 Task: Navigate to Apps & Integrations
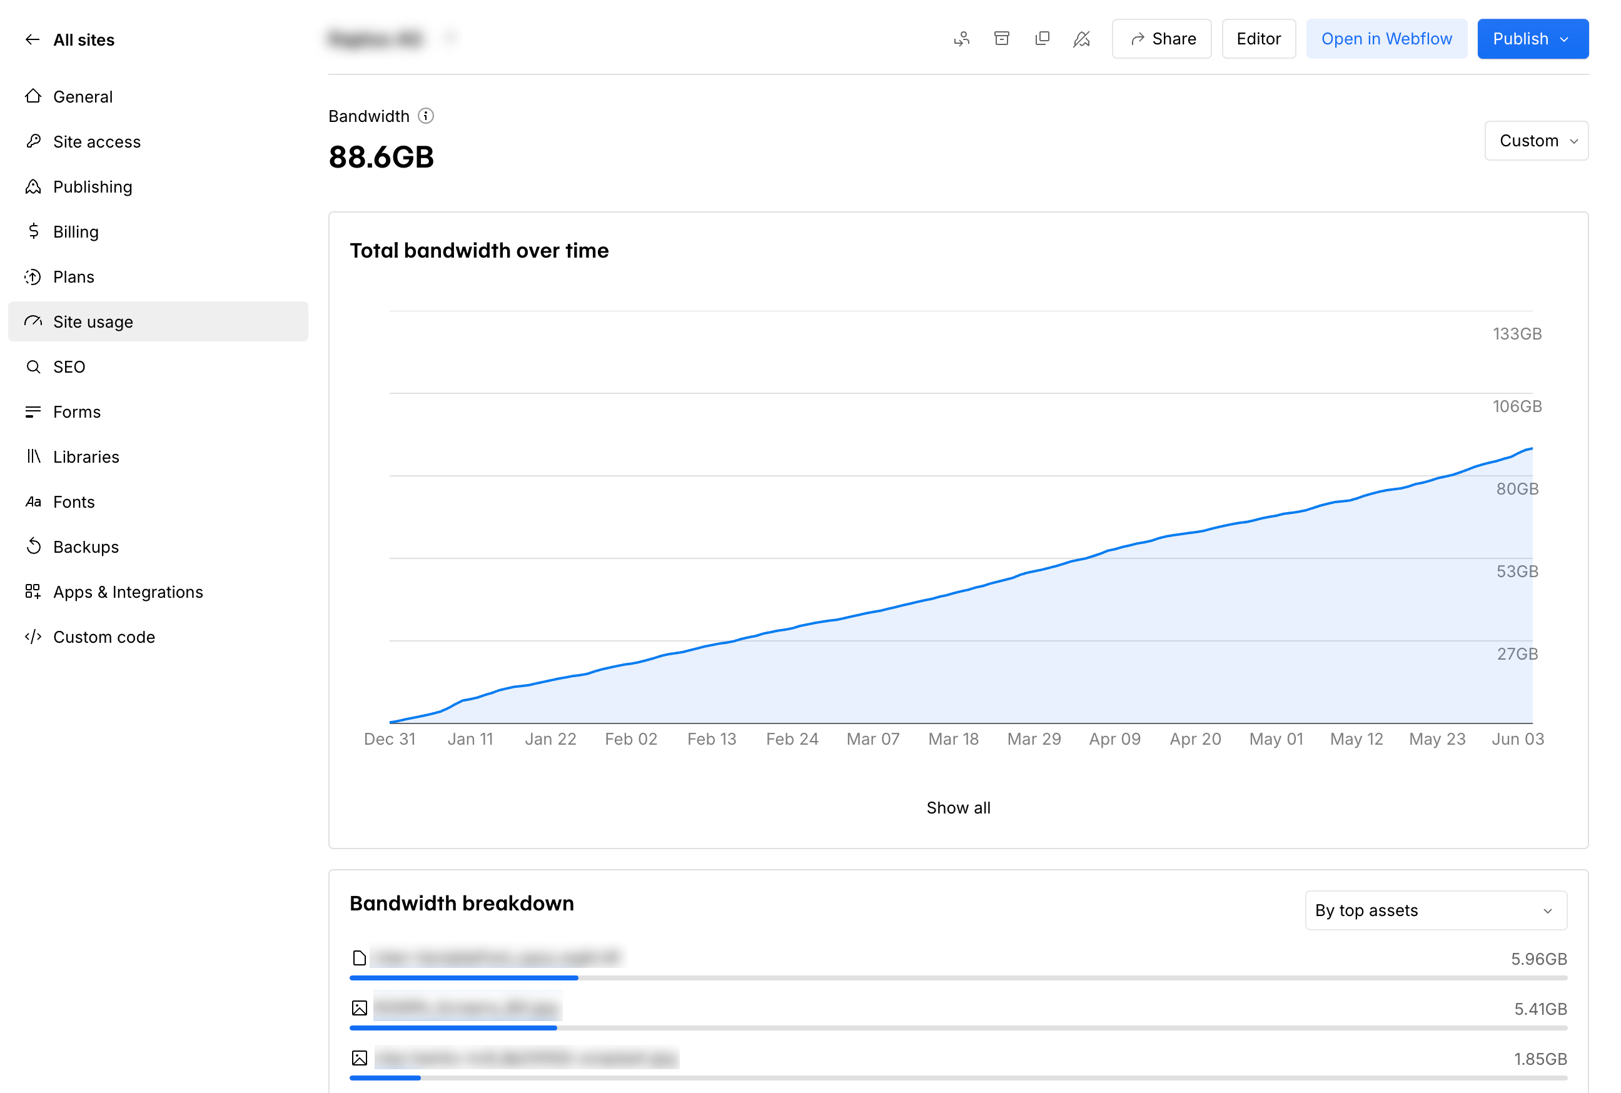click(158, 592)
